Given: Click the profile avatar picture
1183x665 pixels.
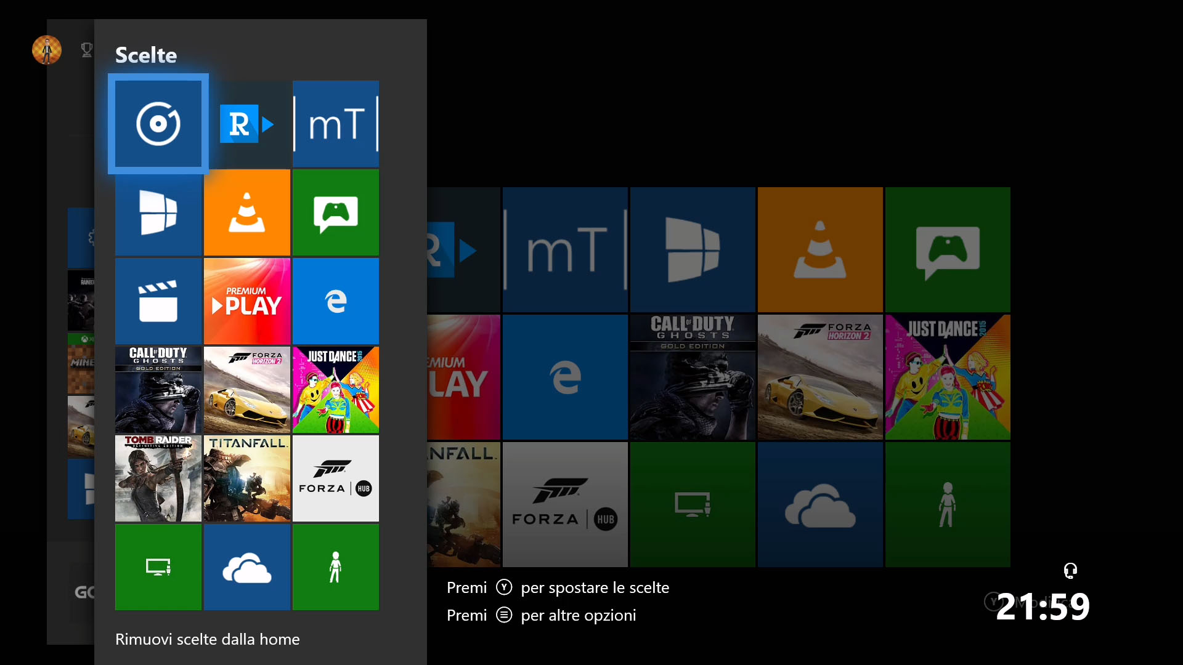Looking at the screenshot, I should pos(47,50).
